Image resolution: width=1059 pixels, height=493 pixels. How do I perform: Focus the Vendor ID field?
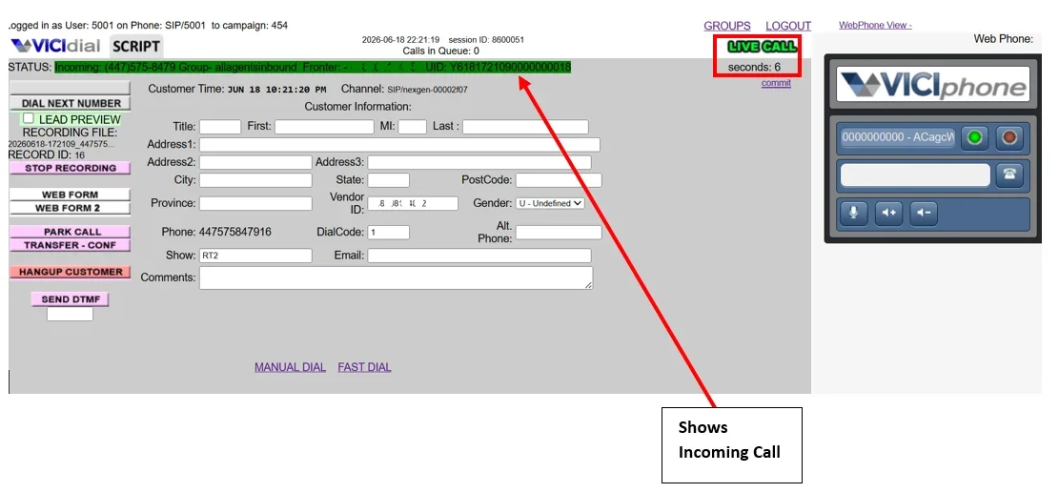413,203
